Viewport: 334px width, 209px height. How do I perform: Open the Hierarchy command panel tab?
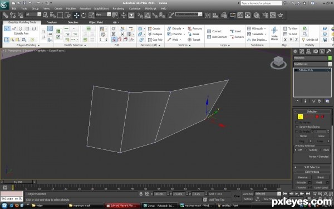click(x=308, y=51)
